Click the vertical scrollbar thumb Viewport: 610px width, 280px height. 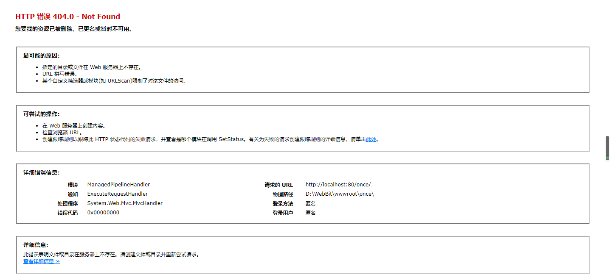(607, 148)
